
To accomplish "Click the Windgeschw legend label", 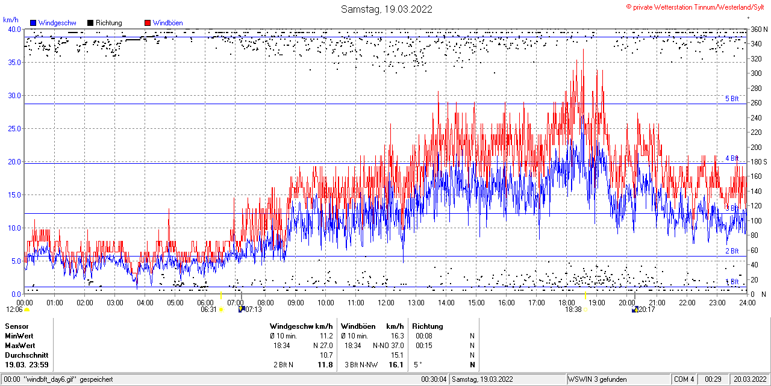I will click(58, 23).
